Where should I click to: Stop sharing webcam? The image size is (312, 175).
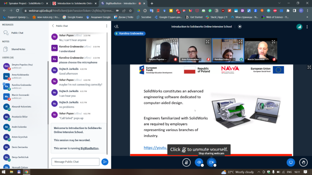pyautogui.click(x=211, y=162)
